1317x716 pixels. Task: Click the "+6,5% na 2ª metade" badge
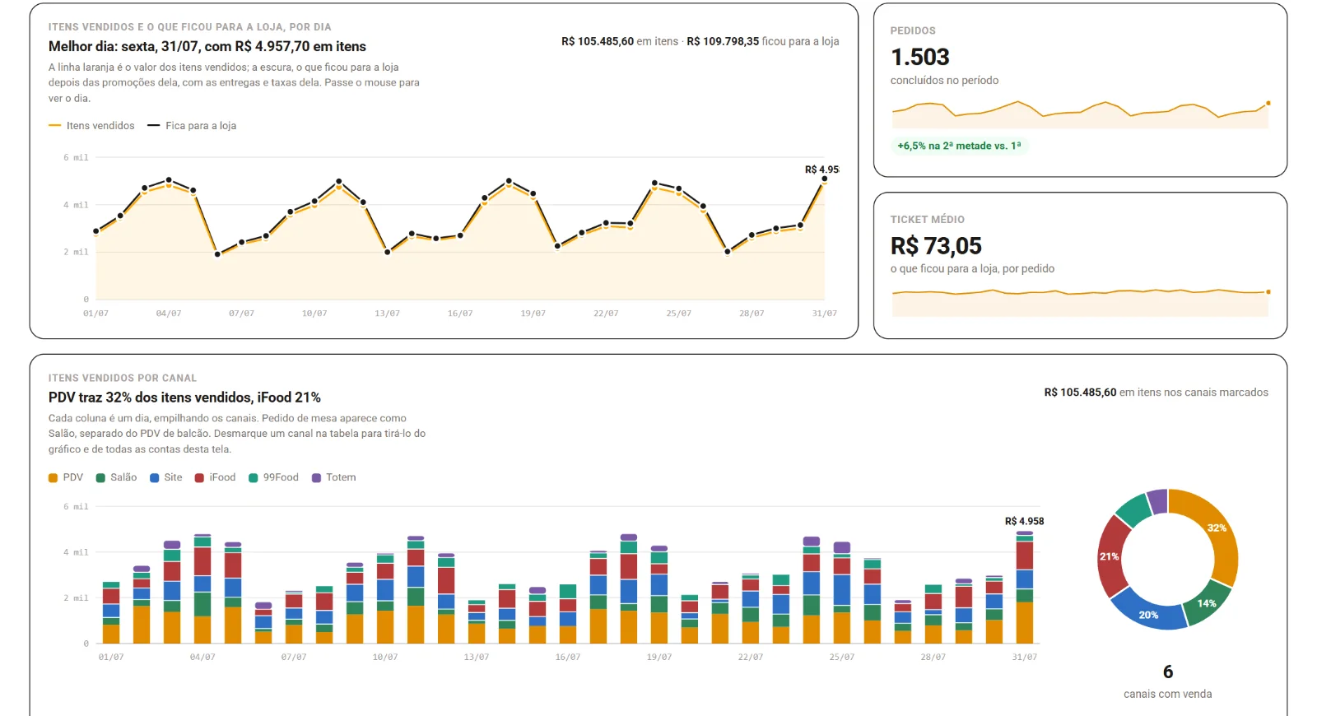pos(959,146)
